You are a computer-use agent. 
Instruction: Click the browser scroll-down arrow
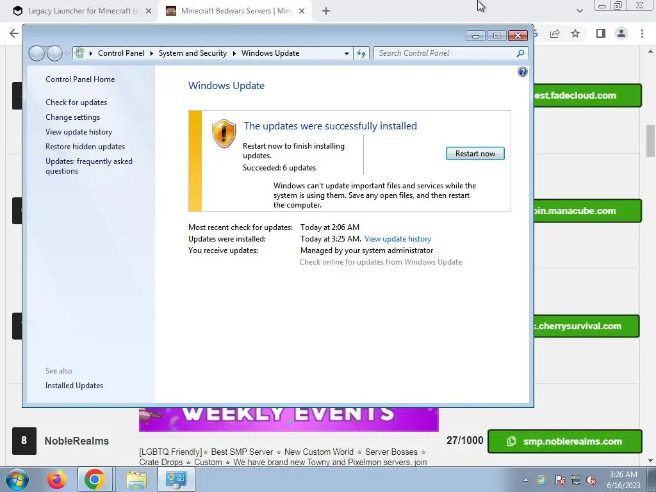coord(650,461)
